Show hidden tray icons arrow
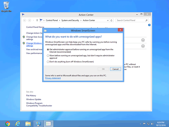This screenshot has width=169, height=127. pos(140,124)
